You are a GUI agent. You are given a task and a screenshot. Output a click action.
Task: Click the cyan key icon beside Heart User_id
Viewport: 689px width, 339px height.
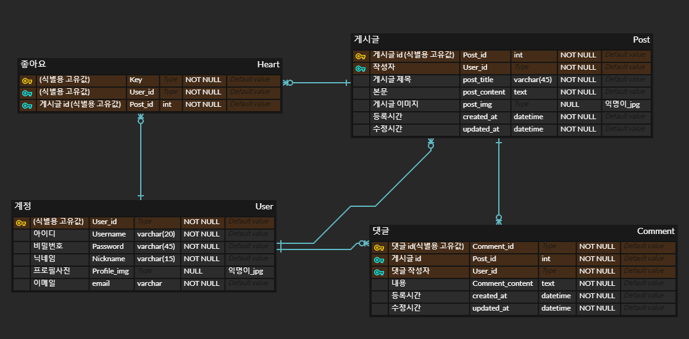(x=27, y=93)
